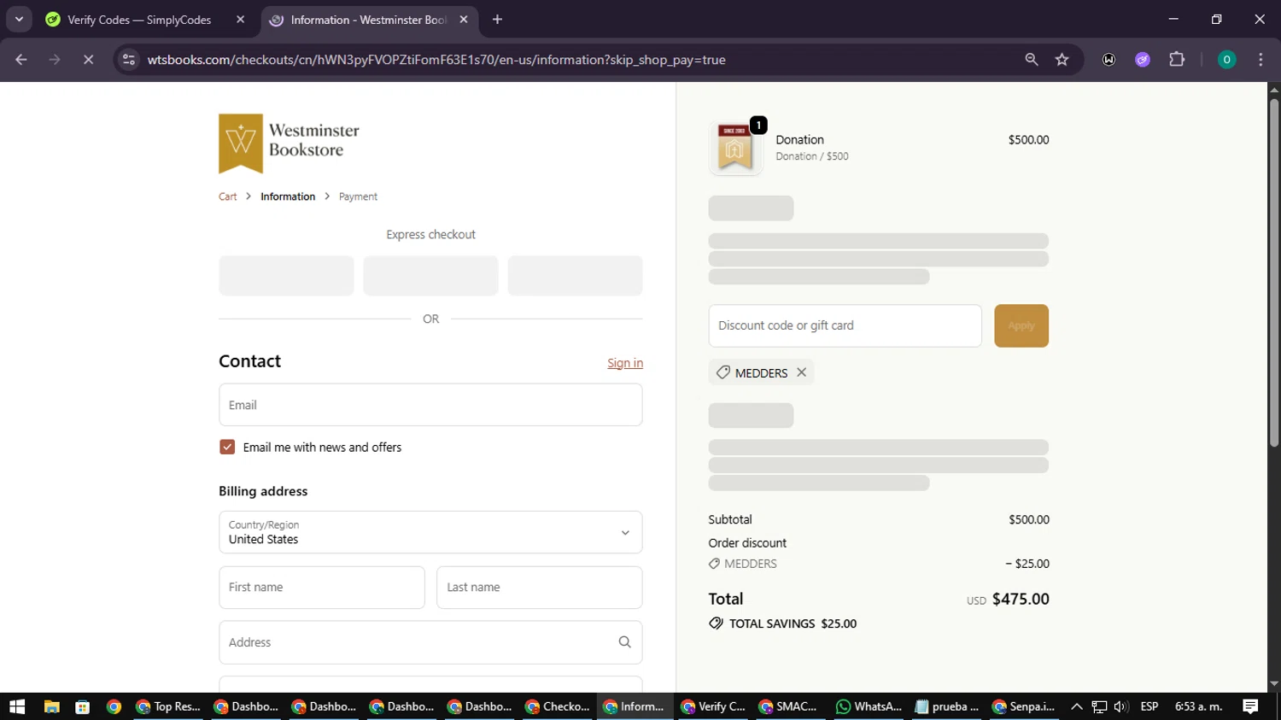1281x720 pixels.
Task: Show hidden system tray icons
Action: (1076, 706)
